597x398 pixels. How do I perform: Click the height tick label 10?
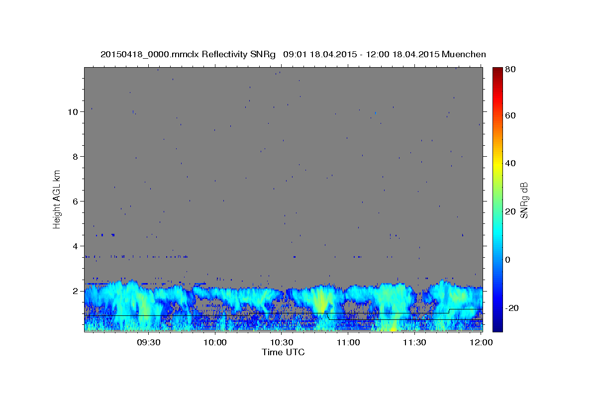point(73,112)
